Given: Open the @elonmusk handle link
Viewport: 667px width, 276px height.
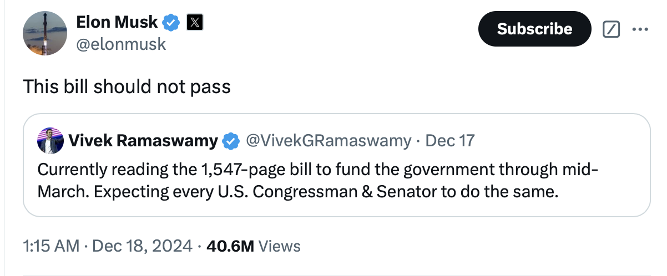Looking at the screenshot, I should click(x=120, y=44).
